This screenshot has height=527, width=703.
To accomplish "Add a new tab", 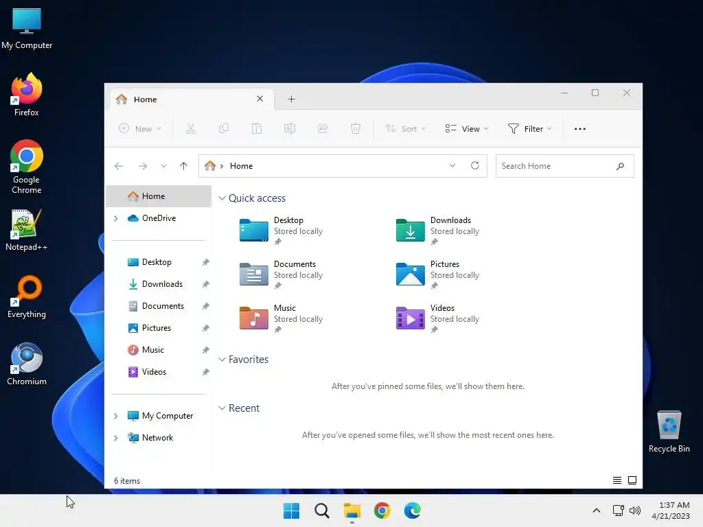I will (x=291, y=99).
